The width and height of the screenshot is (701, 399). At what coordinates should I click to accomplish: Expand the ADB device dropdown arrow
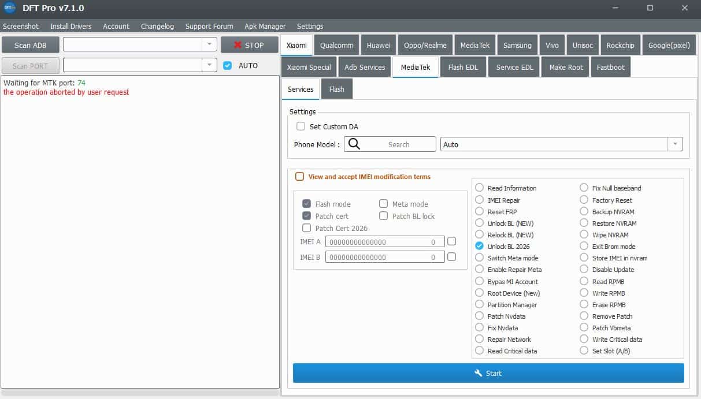209,44
